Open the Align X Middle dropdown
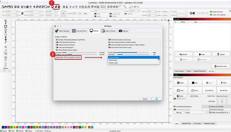The image size is (231, 132). (166, 11)
